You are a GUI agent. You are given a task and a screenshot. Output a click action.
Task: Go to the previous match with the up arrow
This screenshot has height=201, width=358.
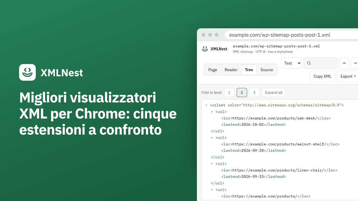pos(344,63)
